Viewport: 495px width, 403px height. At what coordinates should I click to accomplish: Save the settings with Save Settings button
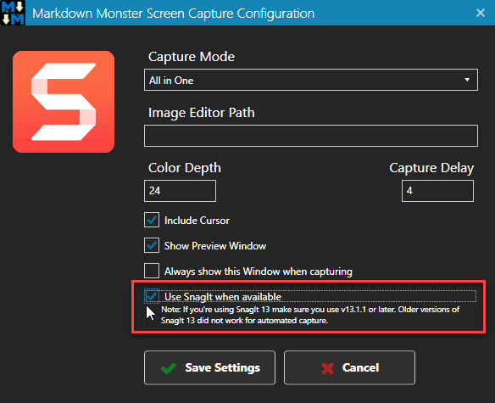(209, 367)
